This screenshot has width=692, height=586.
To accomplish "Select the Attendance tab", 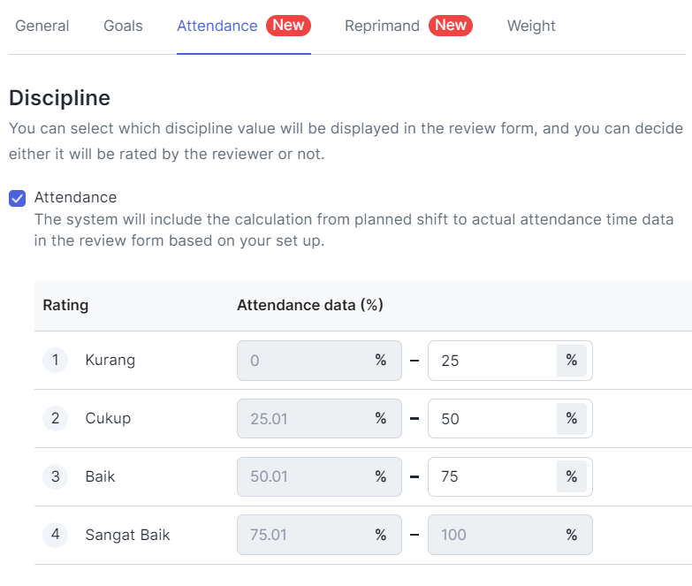I will click(217, 26).
